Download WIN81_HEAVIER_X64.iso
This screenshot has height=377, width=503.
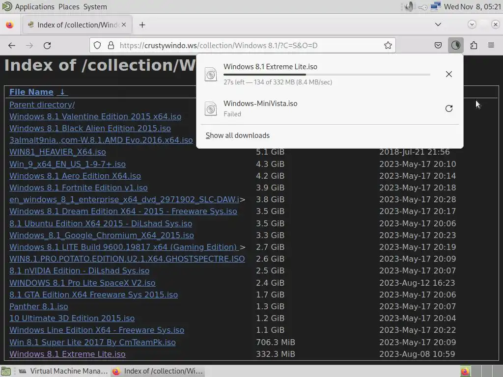tap(58, 152)
